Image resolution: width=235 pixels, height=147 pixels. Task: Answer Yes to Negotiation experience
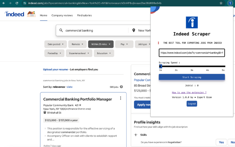coord(221,142)
